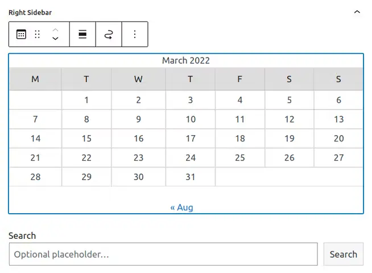Viewport: 372px width, 273px height.
Task: Click the move to widget area icon
Action: [109, 34]
